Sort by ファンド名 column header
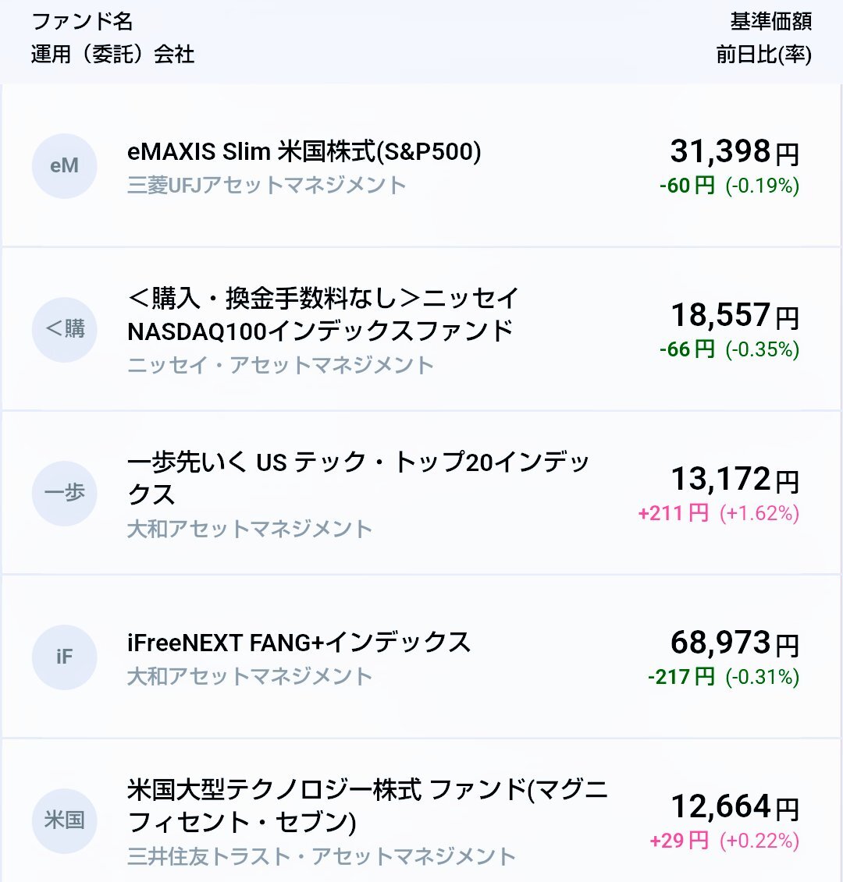The height and width of the screenshot is (882, 843). pos(82,21)
